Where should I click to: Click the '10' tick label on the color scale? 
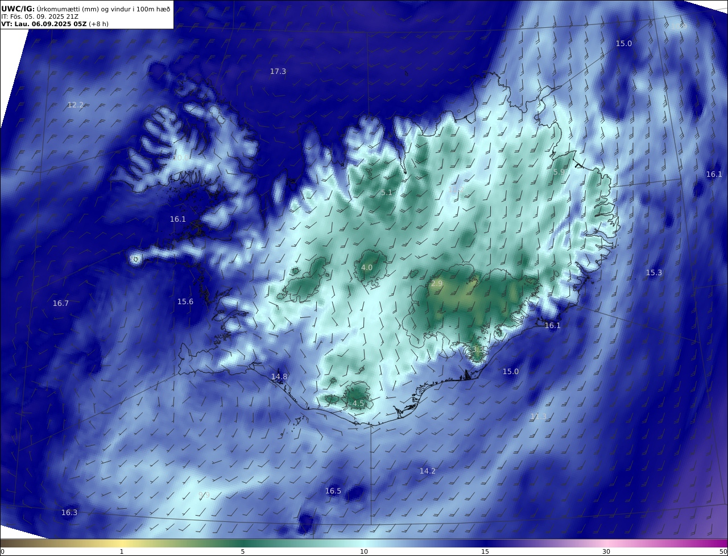click(x=364, y=551)
